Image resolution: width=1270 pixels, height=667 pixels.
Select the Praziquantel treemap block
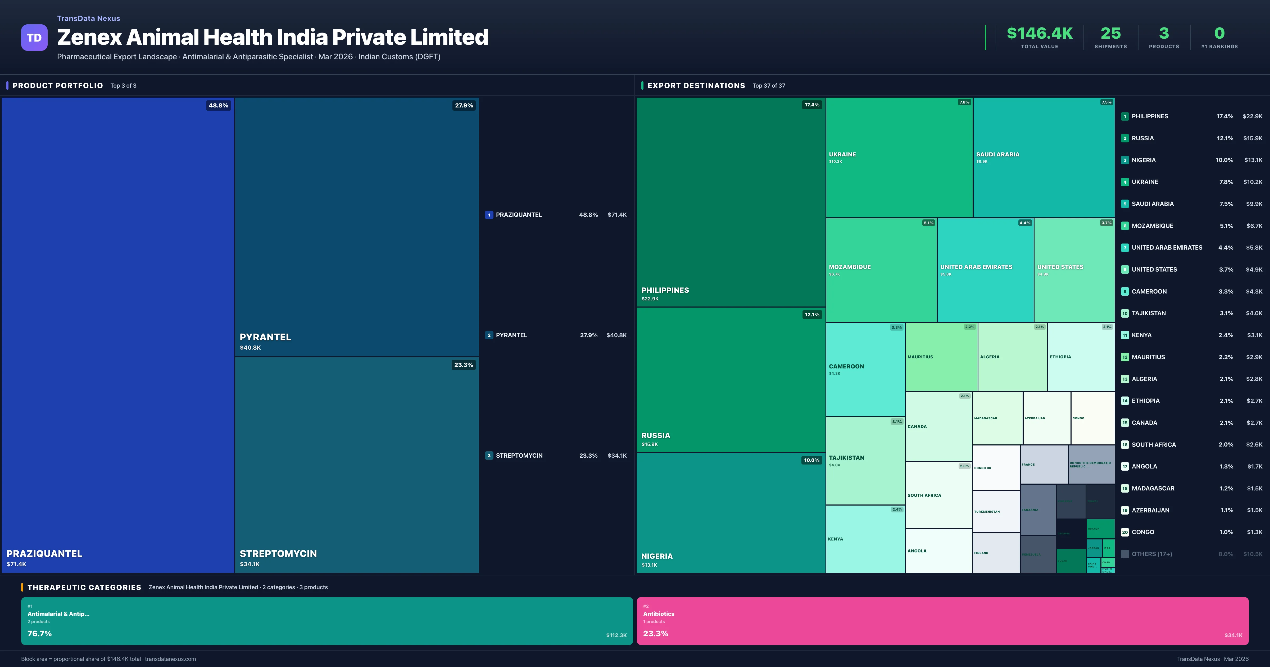coord(118,335)
